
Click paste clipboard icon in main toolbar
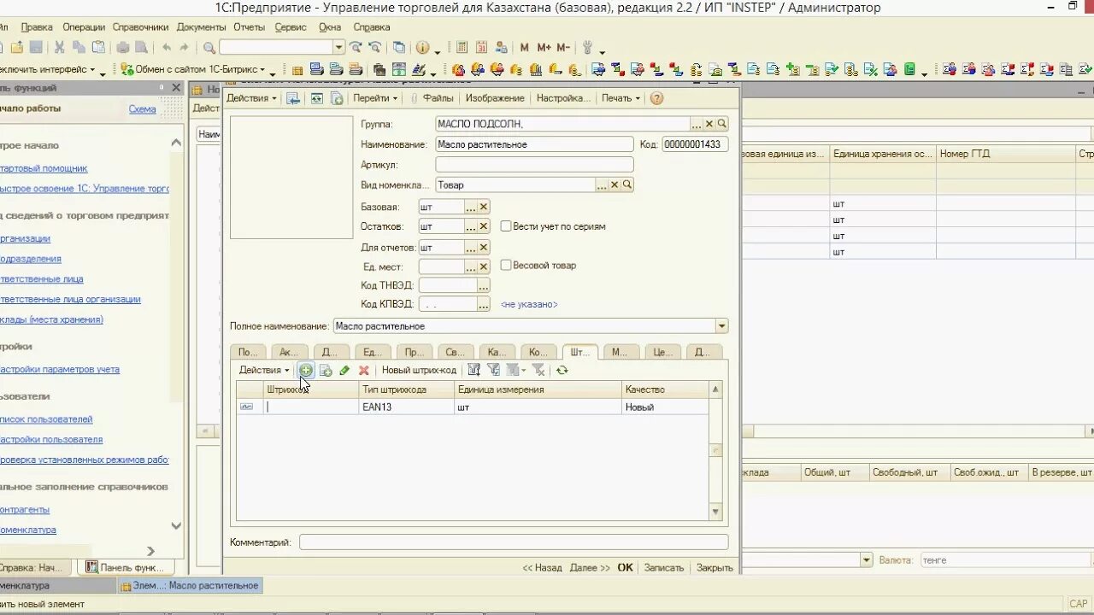(x=98, y=48)
